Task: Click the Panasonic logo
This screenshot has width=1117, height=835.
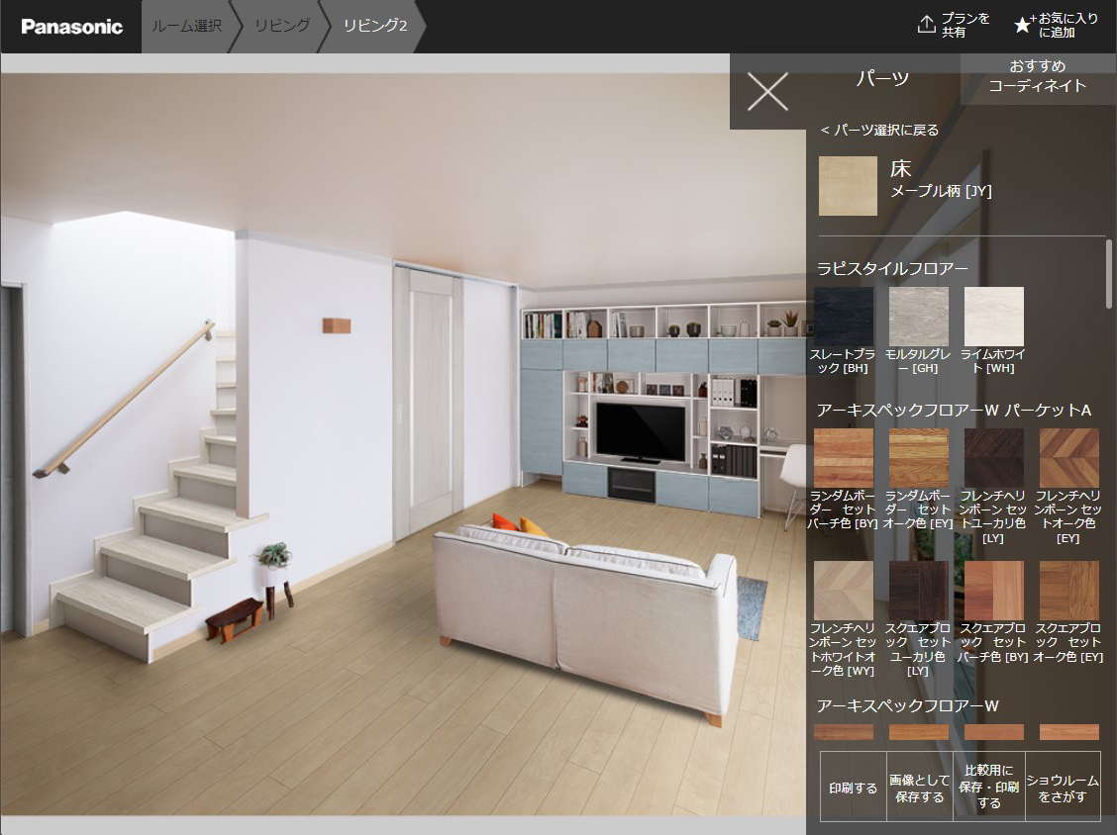Action: tap(72, 27)
